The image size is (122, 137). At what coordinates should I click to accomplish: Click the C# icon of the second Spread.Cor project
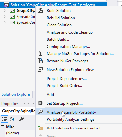(x=12, y=23)
